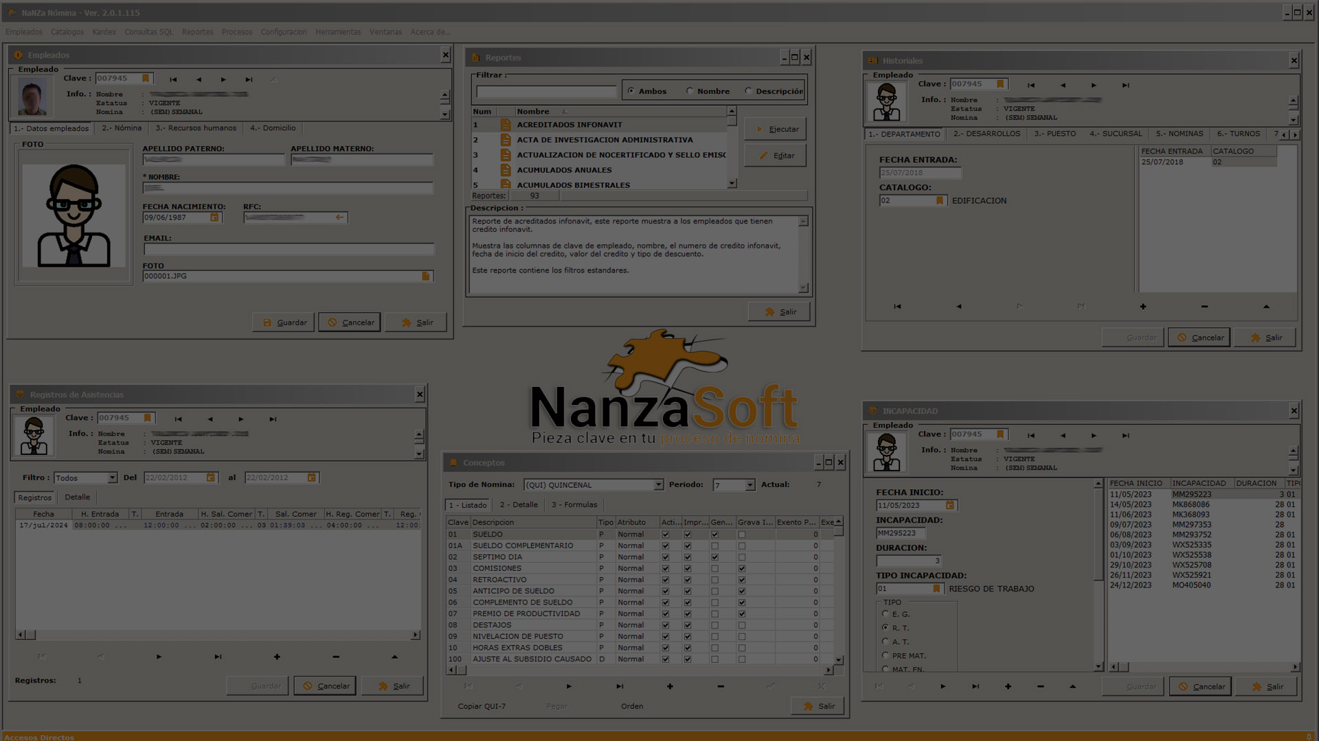
Task: Click delete record minus icon in Registros de Asistencias
Action: [x=336, y=657]
